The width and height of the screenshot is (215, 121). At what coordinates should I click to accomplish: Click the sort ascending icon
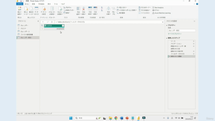(102, 8)
